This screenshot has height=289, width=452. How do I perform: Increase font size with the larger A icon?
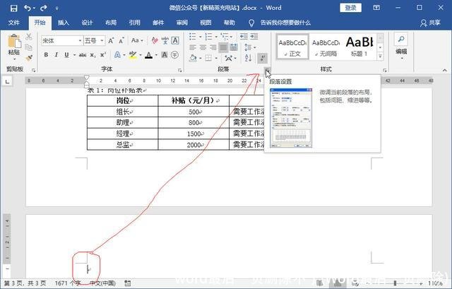[x=112, y=41]
